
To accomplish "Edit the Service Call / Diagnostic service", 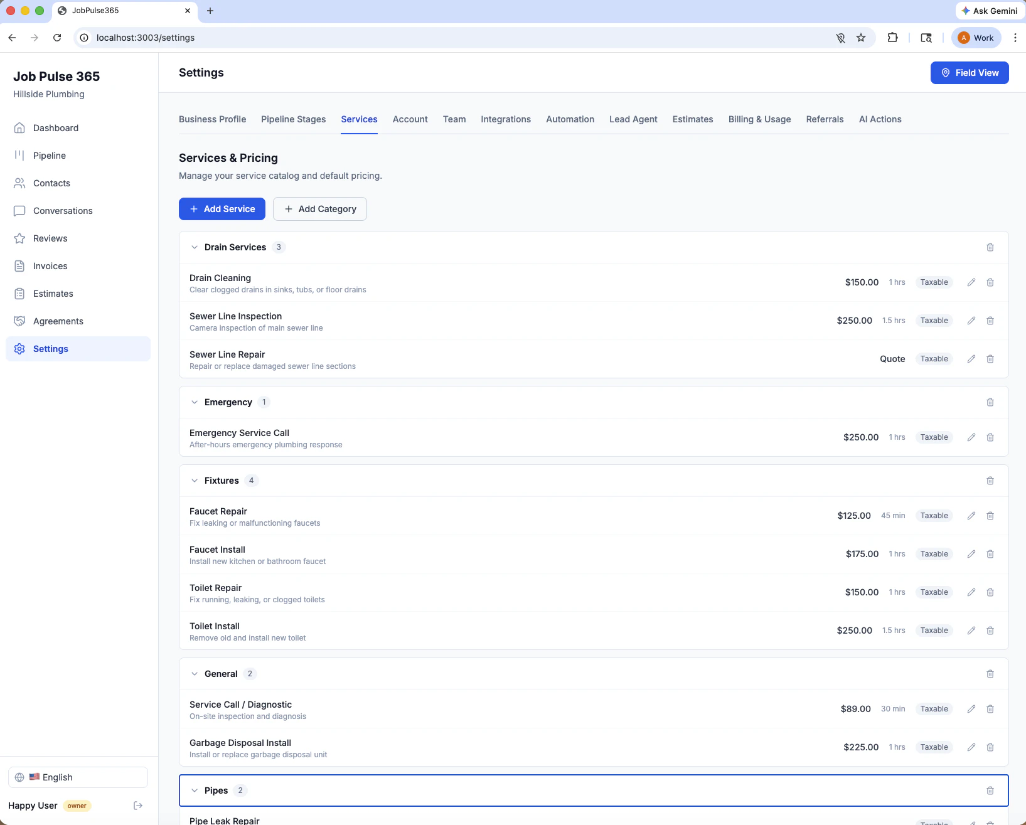I will 971,709.
